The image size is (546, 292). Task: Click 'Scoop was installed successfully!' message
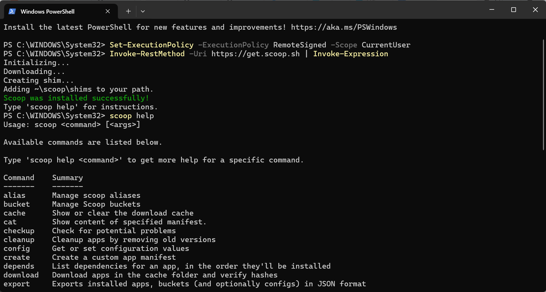(x=76, y=98)
